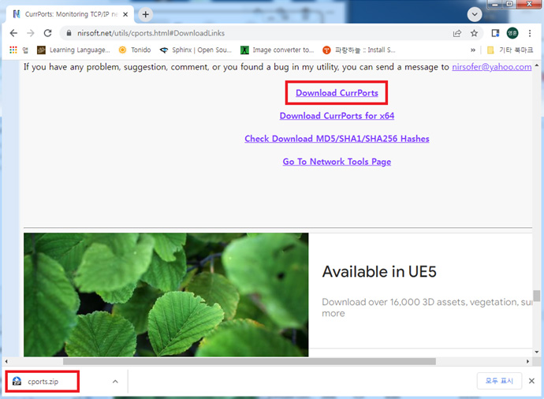The height and width of the screenshot is (399, 544).
Task: Reload the page with the refresh icon
Action: 48,33
